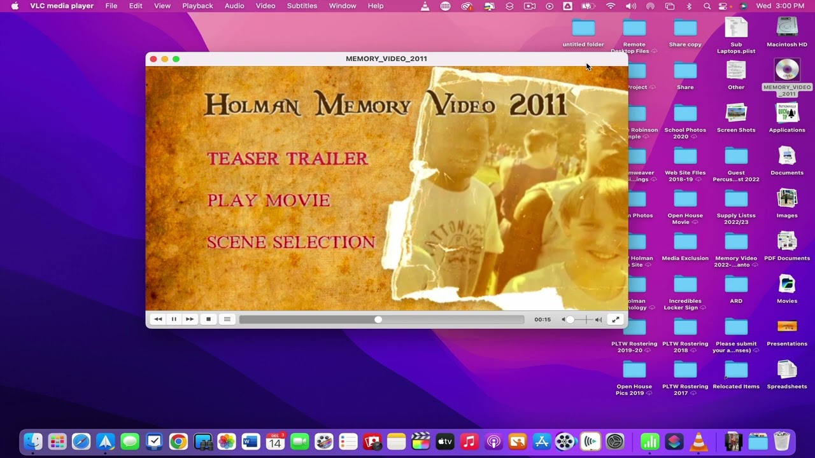Open Sound volume menu bar icon
815x458 pixels.
point(630,6)
